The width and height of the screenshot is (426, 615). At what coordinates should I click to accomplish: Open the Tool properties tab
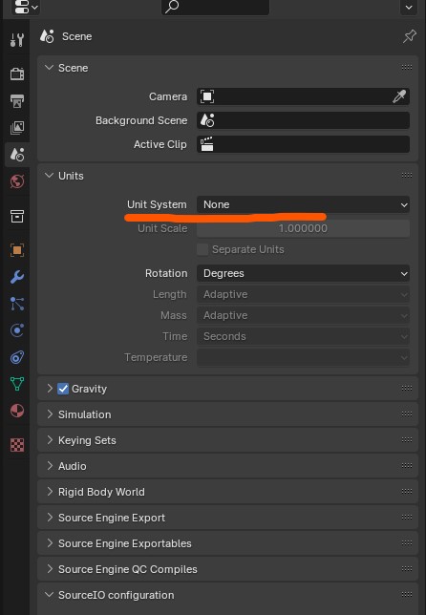click(x=17, y=40)
